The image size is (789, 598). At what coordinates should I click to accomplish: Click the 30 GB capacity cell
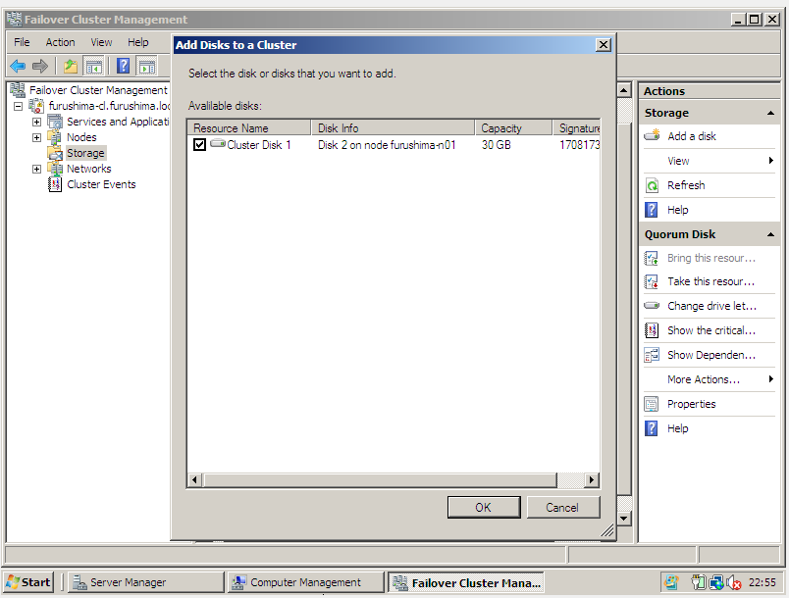click(x=497, y=145)
